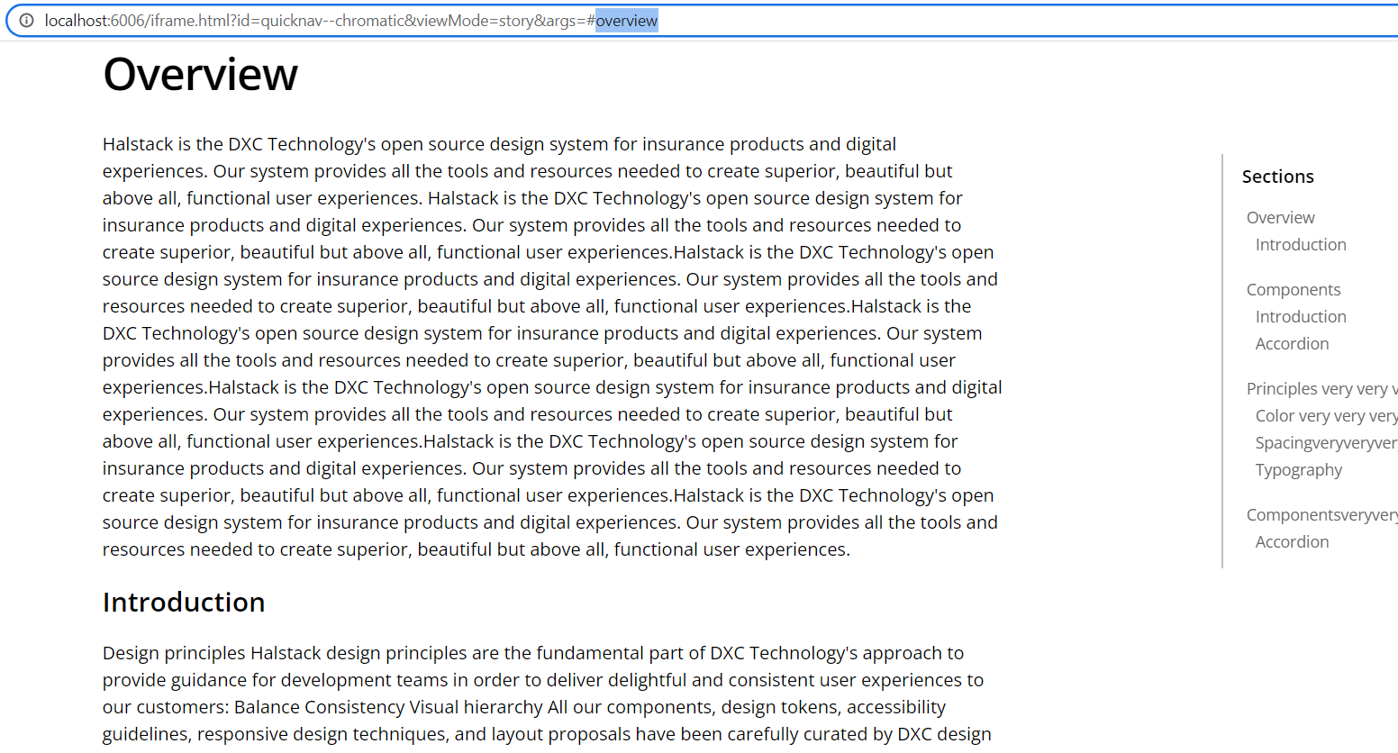
Task: Go to the Spacingveryvery section link
Action: click(x=1326, y=442)
